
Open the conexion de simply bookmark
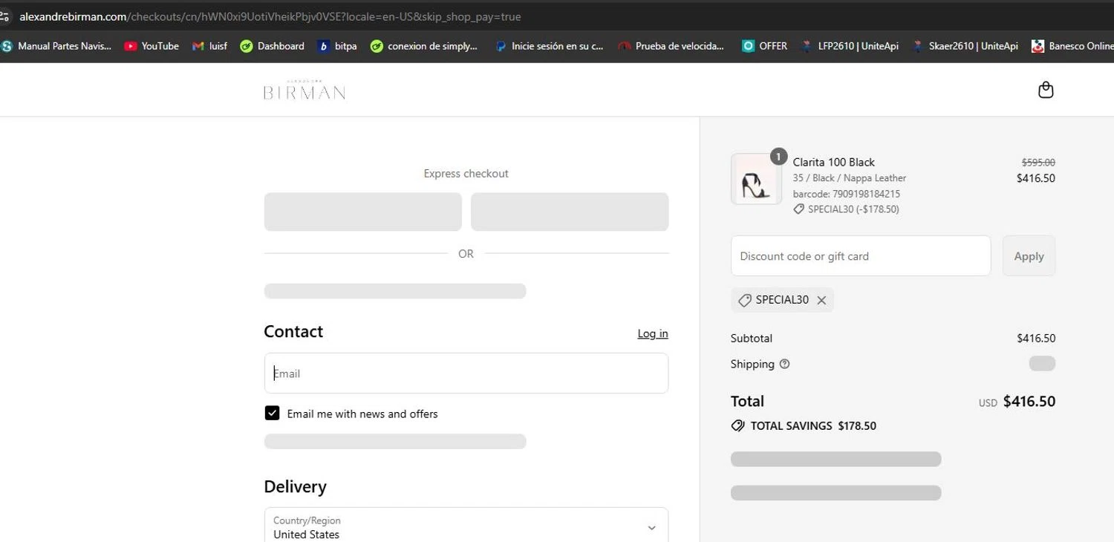pyautogui.click(x=424, y=46)
